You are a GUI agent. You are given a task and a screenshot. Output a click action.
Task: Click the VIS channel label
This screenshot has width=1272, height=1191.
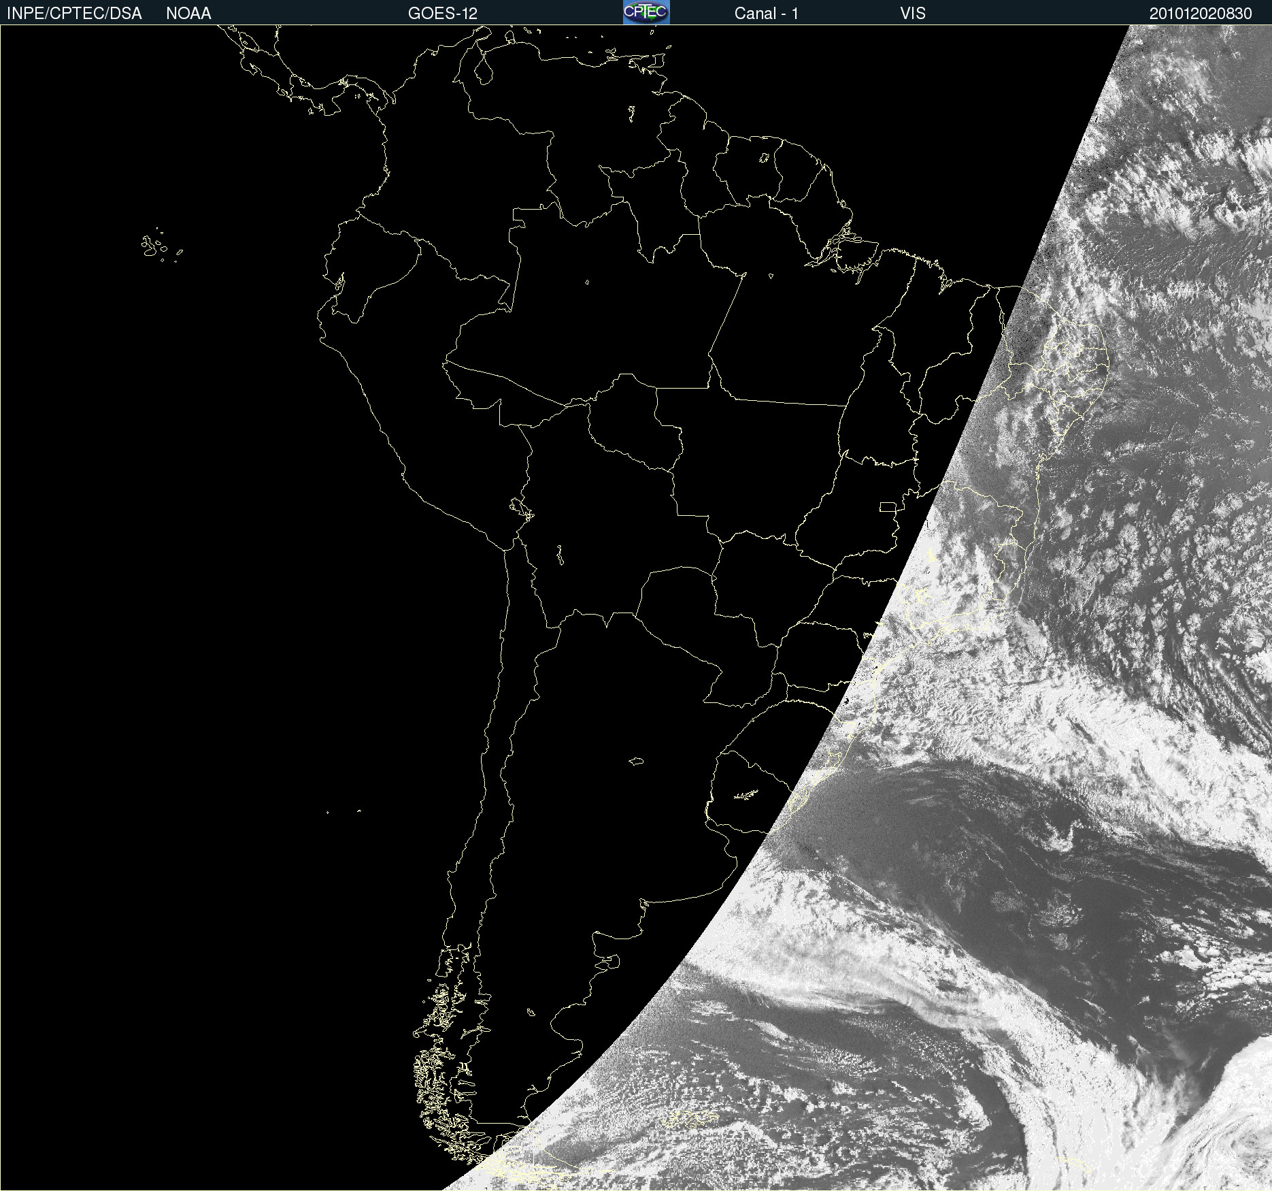coord(912,14)
